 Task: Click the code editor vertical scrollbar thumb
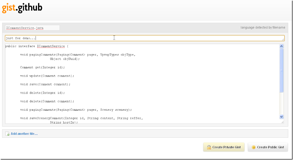pyautogui.click(x=281, y=69)
